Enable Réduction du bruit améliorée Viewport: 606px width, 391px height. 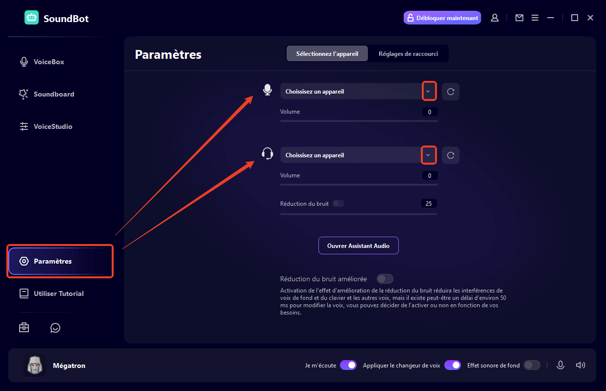[x=385, y=278]
